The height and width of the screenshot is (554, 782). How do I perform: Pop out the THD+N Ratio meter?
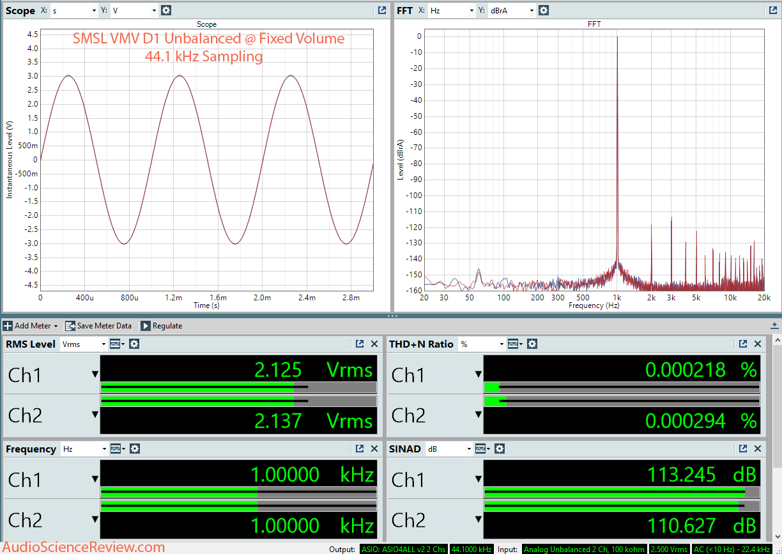pyautogui.click(x=743, y=344)
